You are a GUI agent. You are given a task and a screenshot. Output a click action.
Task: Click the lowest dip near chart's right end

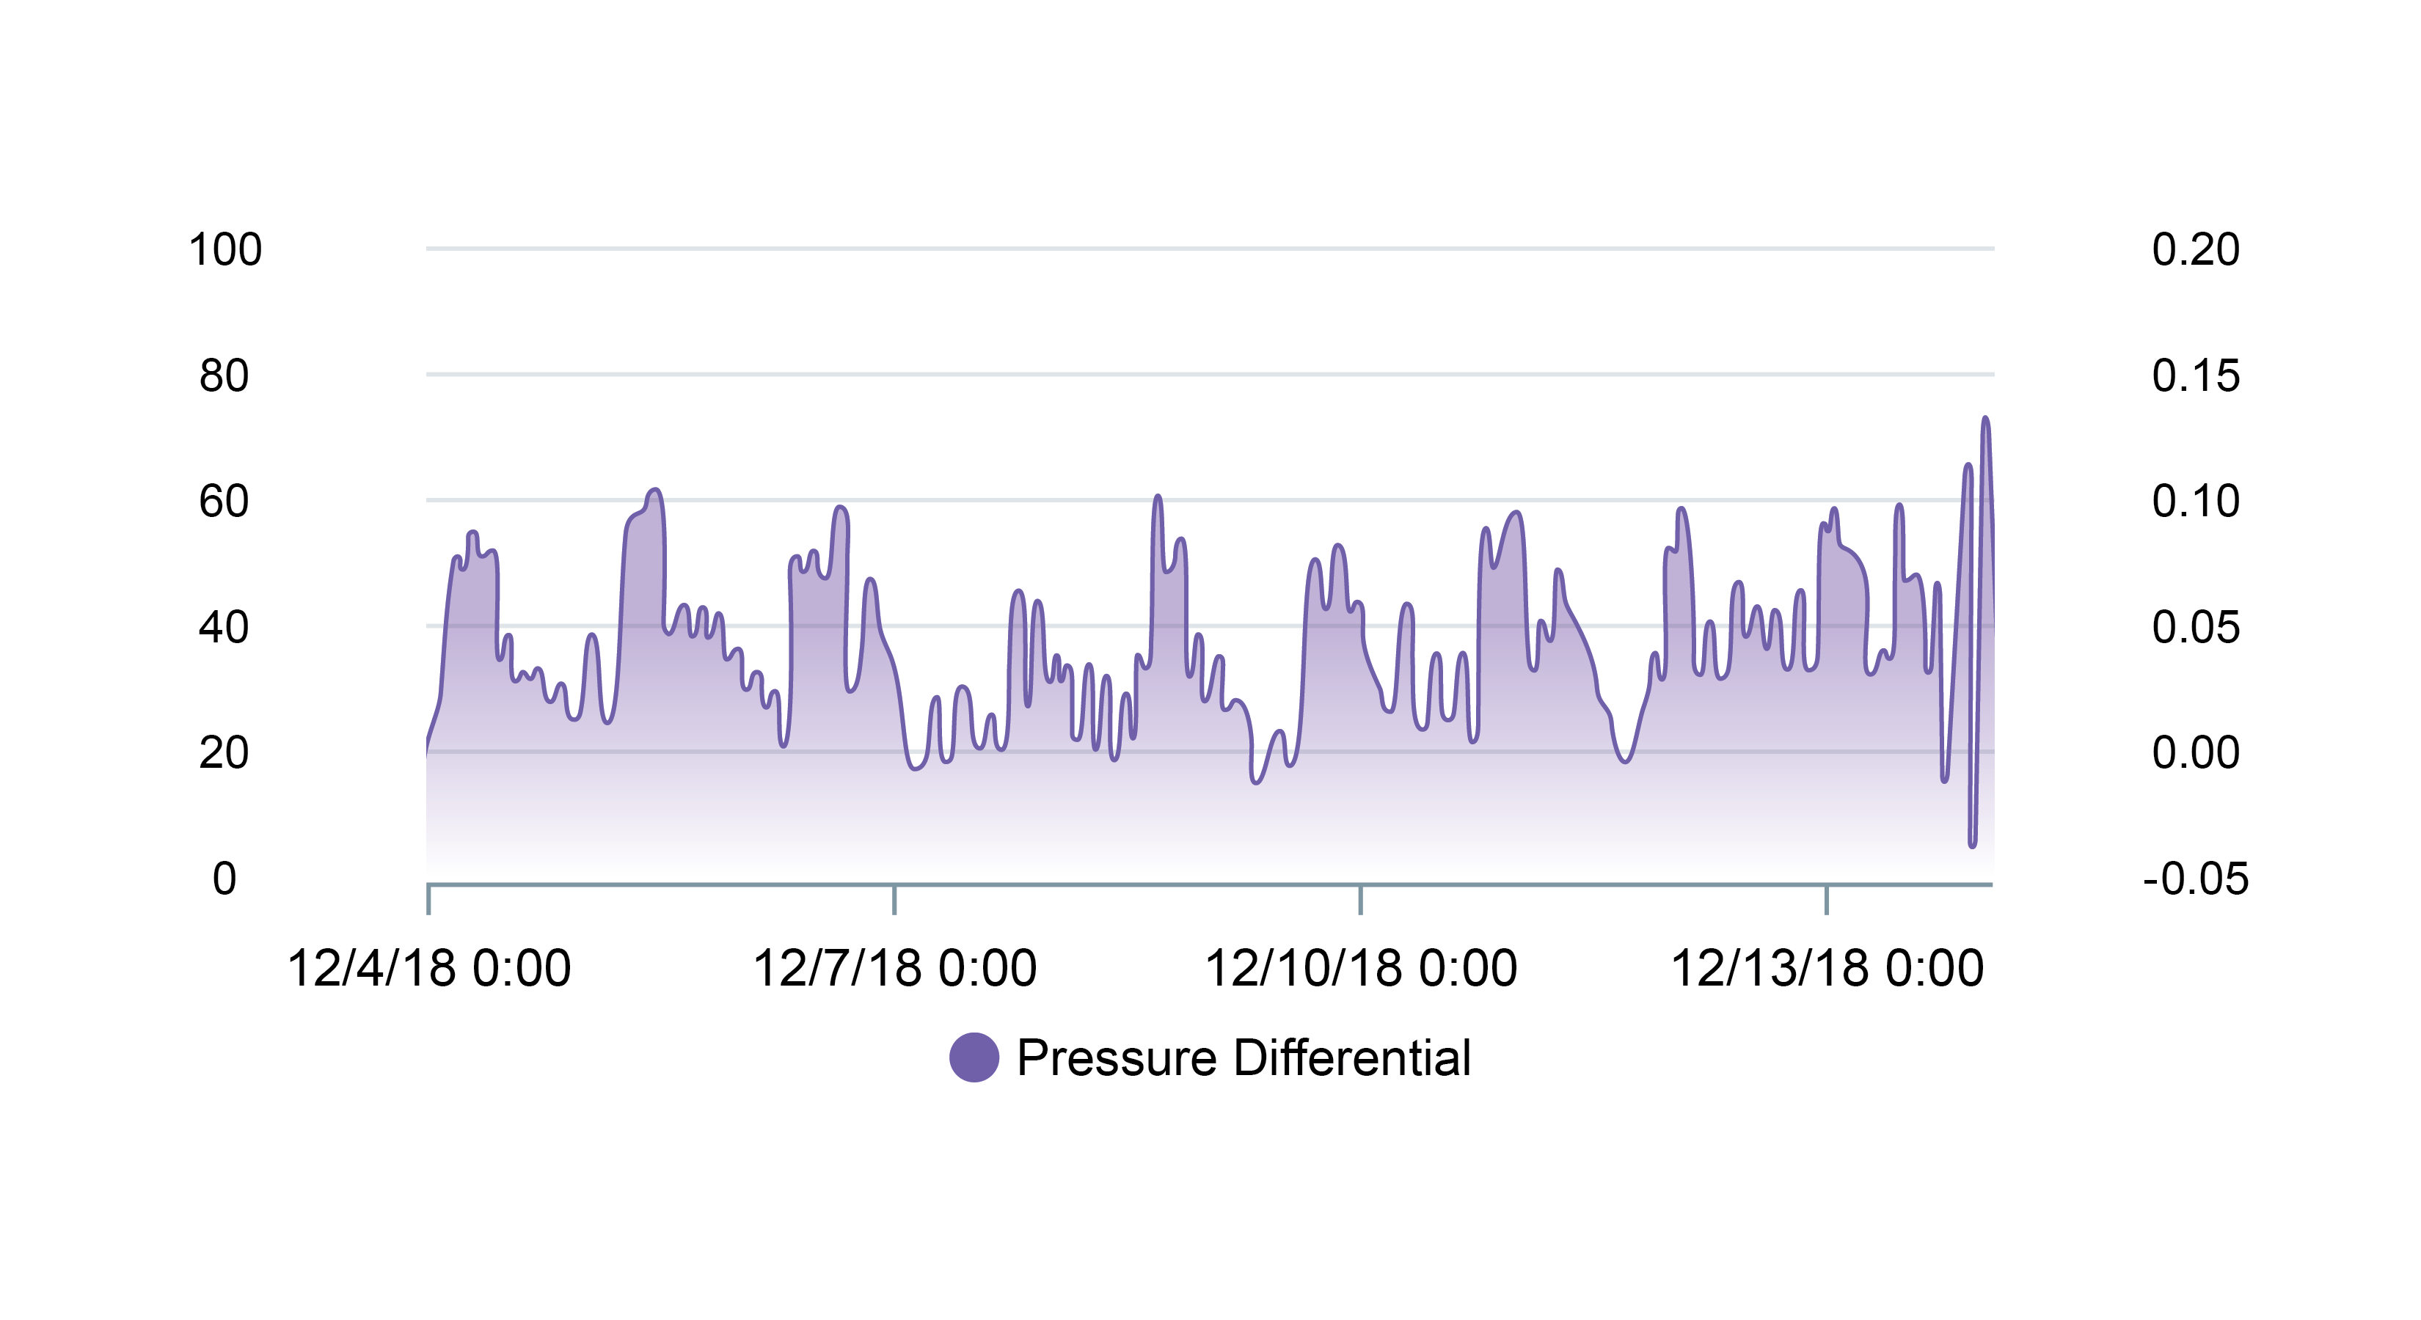(1973, 845)
